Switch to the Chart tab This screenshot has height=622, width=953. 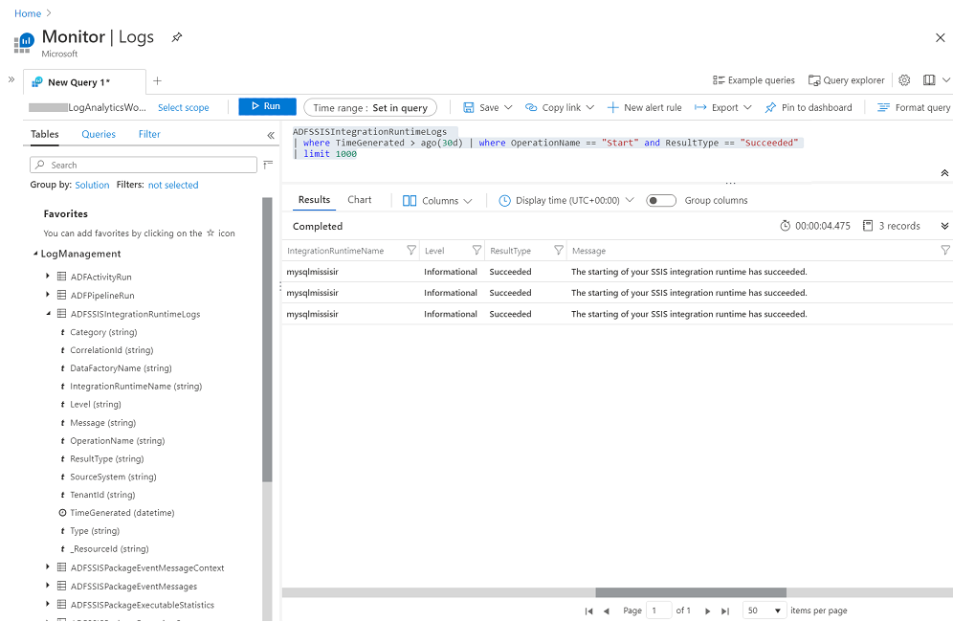pyautogui.click(x=360, y=200)
